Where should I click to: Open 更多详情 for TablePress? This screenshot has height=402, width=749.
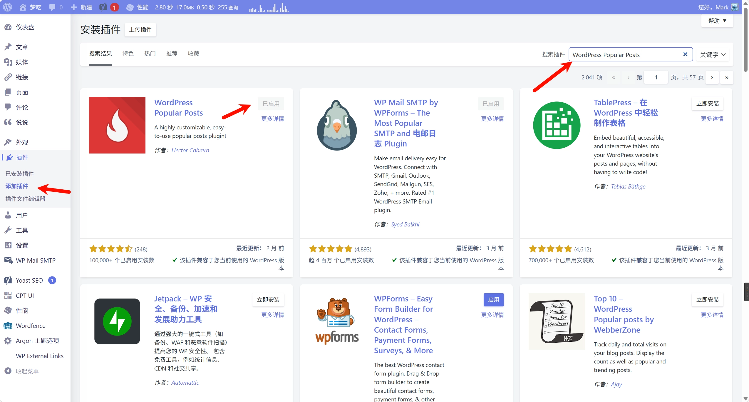click(x=712, y=119)
